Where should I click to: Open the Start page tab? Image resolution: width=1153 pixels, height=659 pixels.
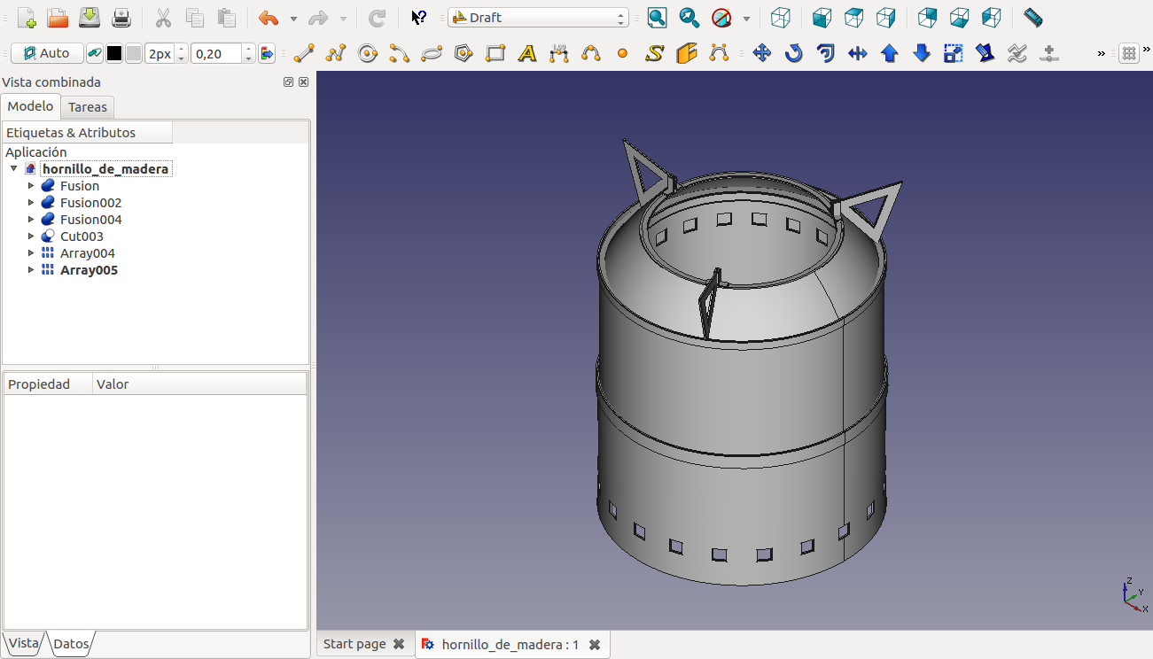(354, 644)
